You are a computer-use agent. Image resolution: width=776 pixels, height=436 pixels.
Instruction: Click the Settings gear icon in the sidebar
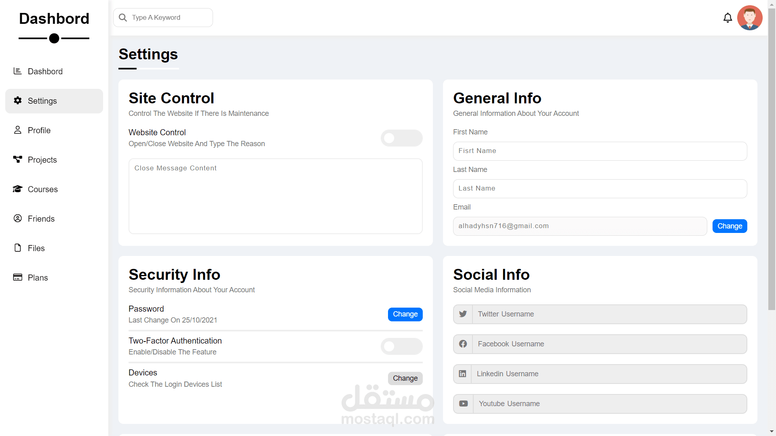point(18,101)
